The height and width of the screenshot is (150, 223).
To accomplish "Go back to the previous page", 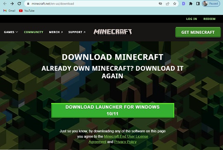I will 5,4.
